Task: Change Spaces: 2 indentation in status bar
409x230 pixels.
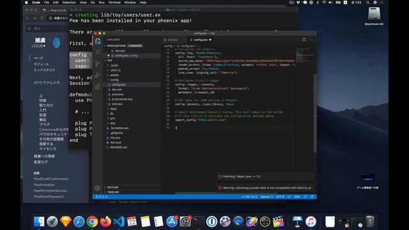Action: click(x=266, y=197)
